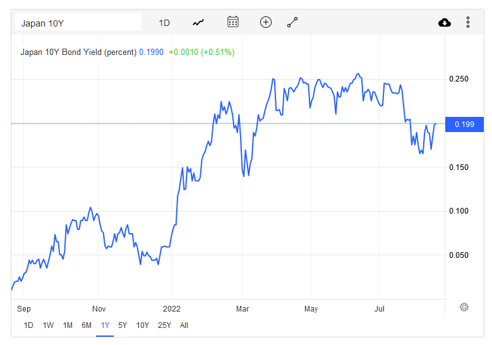
Task: Click the Nov x-axis label
Action: tap(99, 309)
